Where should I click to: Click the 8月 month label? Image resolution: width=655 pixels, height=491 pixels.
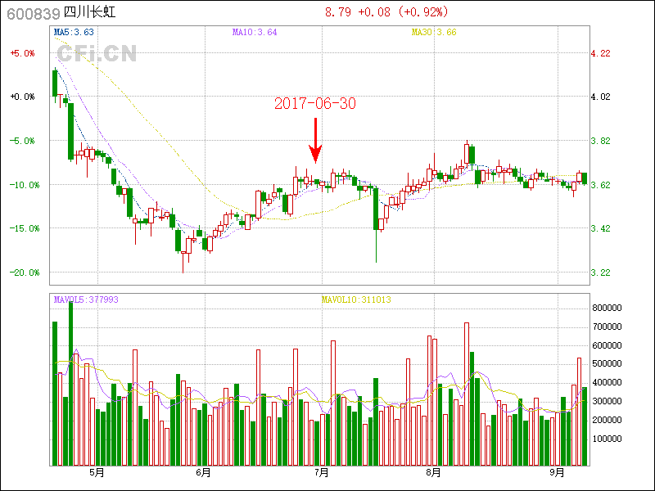434,473
